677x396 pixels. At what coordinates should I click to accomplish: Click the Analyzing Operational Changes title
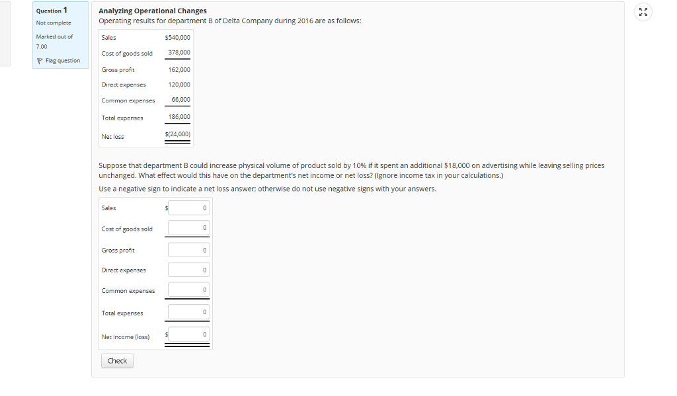(x=152, y=10)
